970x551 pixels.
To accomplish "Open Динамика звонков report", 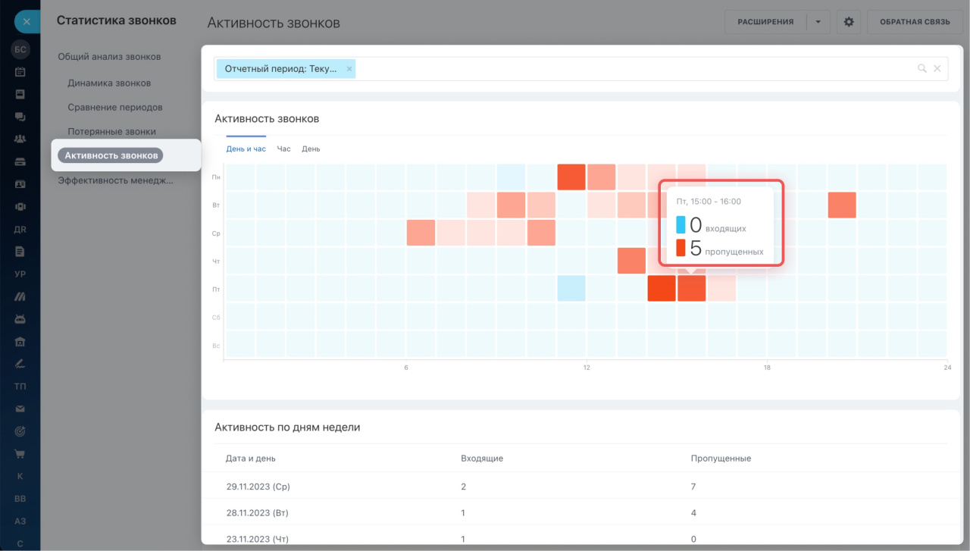I will click(x=109, y=83).
